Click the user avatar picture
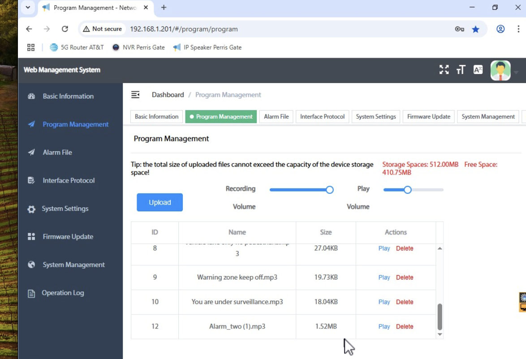 pos(500,70)
